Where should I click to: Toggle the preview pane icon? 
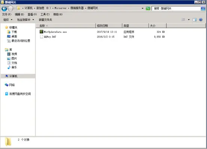point(195,20)
